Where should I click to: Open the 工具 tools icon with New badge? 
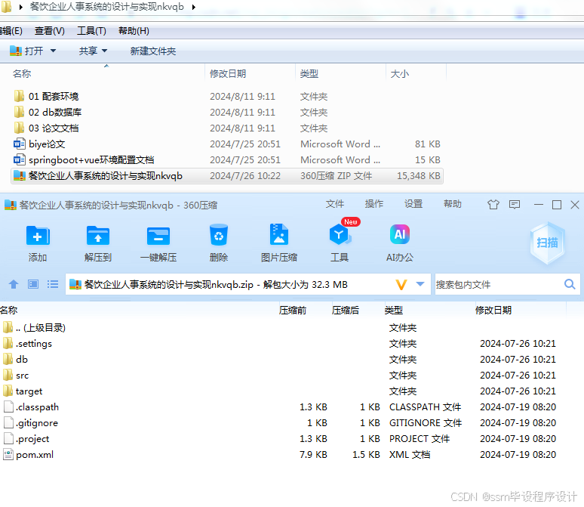(x=340, y=234)
